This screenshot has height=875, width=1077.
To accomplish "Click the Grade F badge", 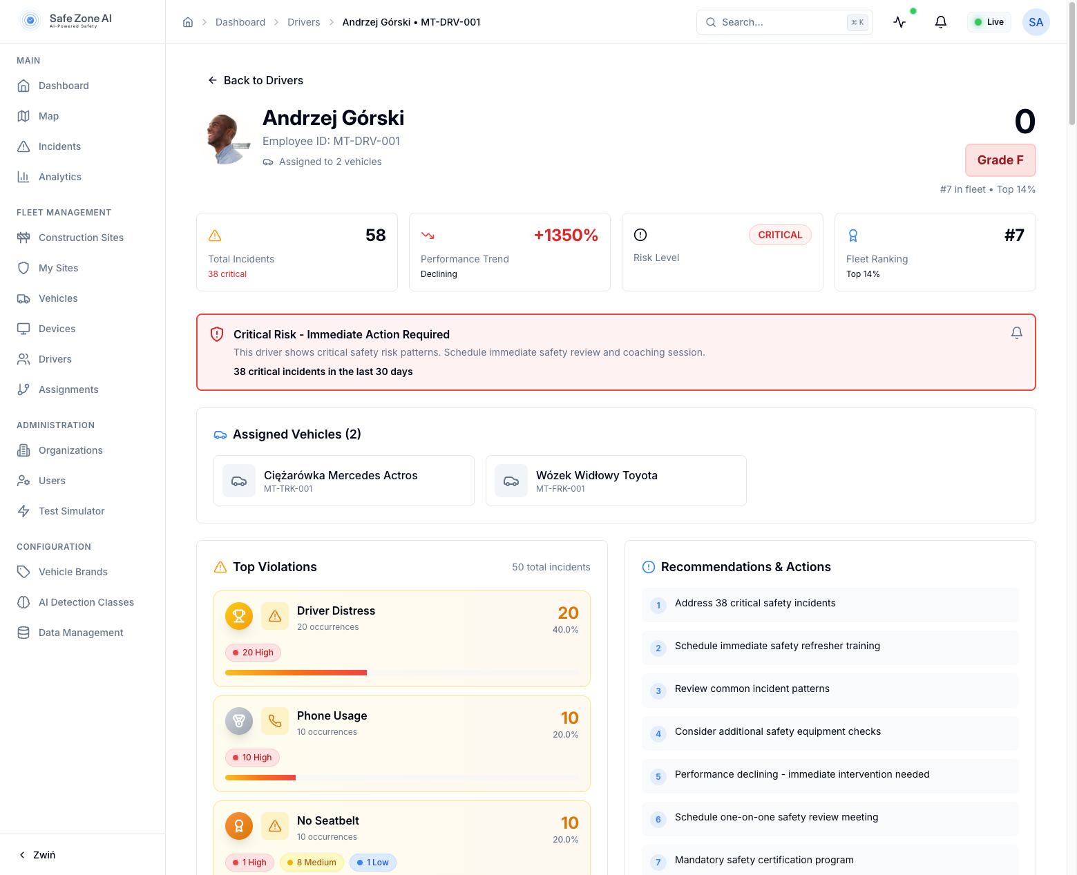I will click(1000, 160).
